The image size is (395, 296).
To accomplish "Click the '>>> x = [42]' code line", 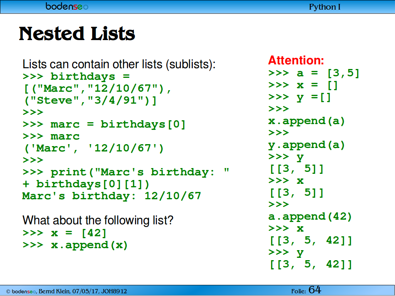I will pos(64,233).
